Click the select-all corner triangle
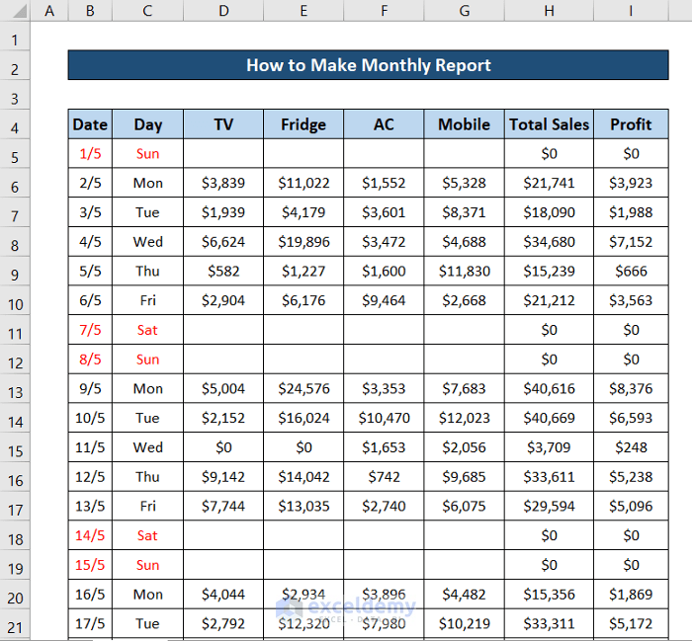Viewport: 692px width, 641px height. pyautogui.click(x=20, y=11)
